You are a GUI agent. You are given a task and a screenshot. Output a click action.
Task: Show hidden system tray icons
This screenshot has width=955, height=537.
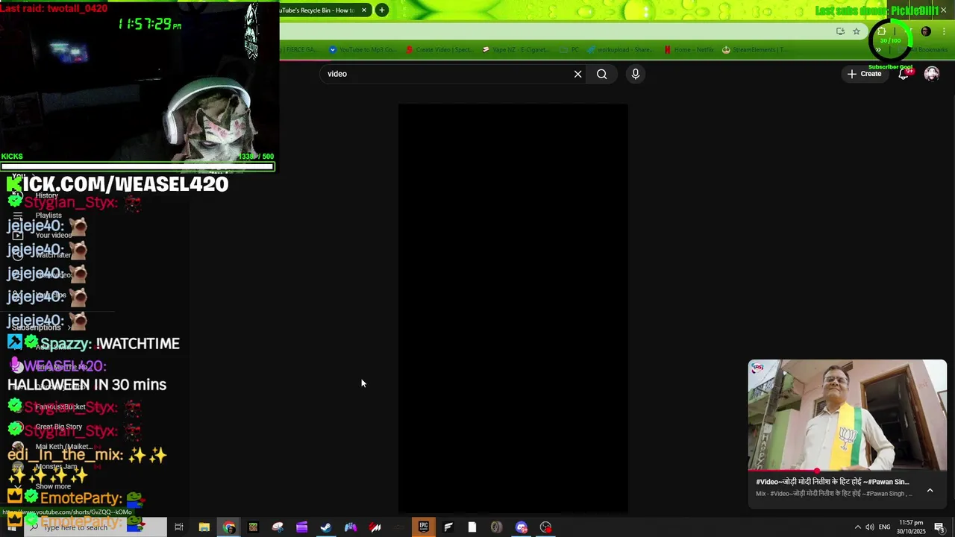(x=857, y=527)
